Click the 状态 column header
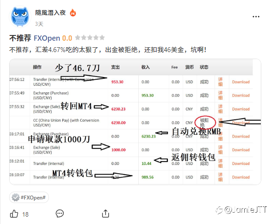Screen dimensions: 270x224 click(x=204, y=67)
